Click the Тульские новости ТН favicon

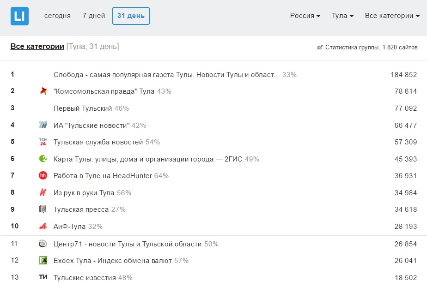point(43,125)
